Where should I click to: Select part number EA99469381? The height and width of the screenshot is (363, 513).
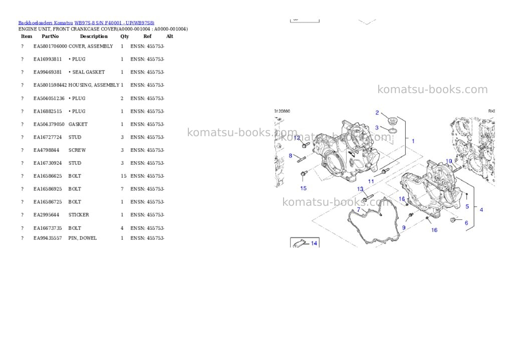pos(48,72)
